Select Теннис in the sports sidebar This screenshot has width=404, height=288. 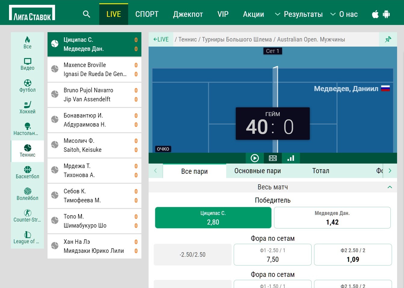27,151
